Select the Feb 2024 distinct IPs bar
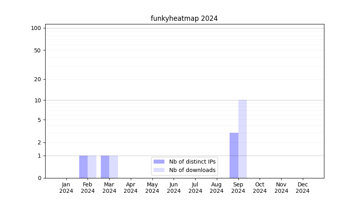Viewport: 360px width, 200px height. (83, 167)
